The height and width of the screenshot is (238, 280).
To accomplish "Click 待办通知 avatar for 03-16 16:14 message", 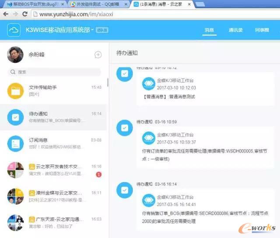I will tap(125, 190).
